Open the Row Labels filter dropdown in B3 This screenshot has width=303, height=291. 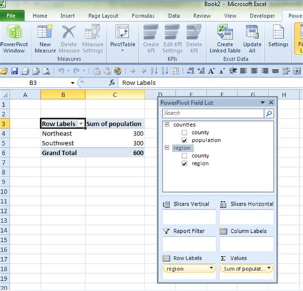(81, 123)
